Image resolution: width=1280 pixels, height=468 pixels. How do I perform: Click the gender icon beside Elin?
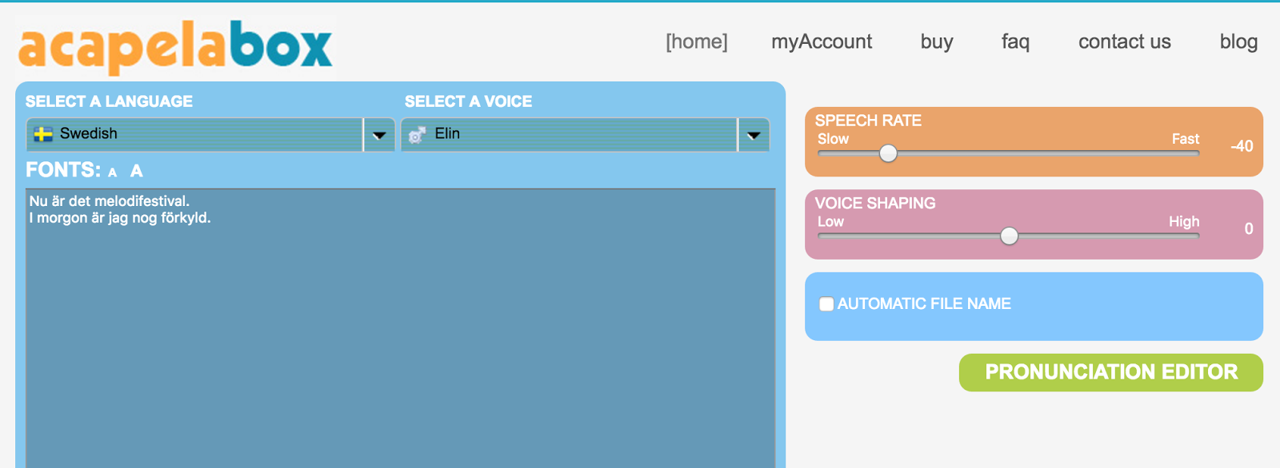[417, 135]
